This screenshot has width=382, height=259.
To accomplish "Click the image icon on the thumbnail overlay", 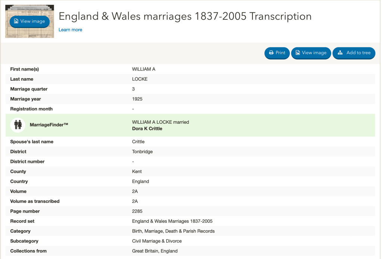I will coord(16,21).
